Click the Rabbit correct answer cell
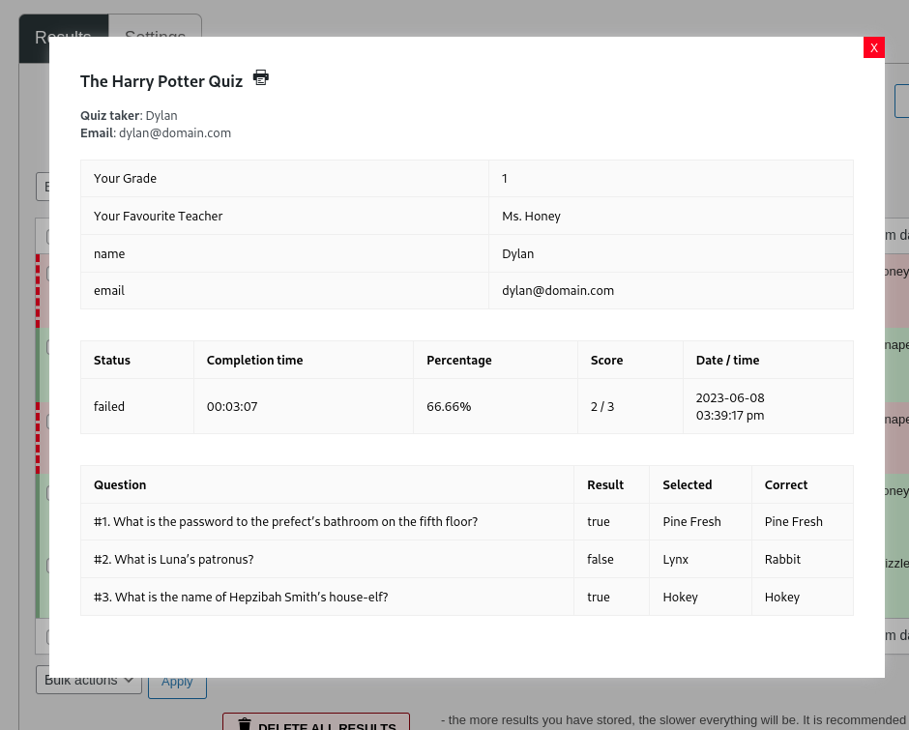Viewport: 909px width, 730px height. (782, 559)
